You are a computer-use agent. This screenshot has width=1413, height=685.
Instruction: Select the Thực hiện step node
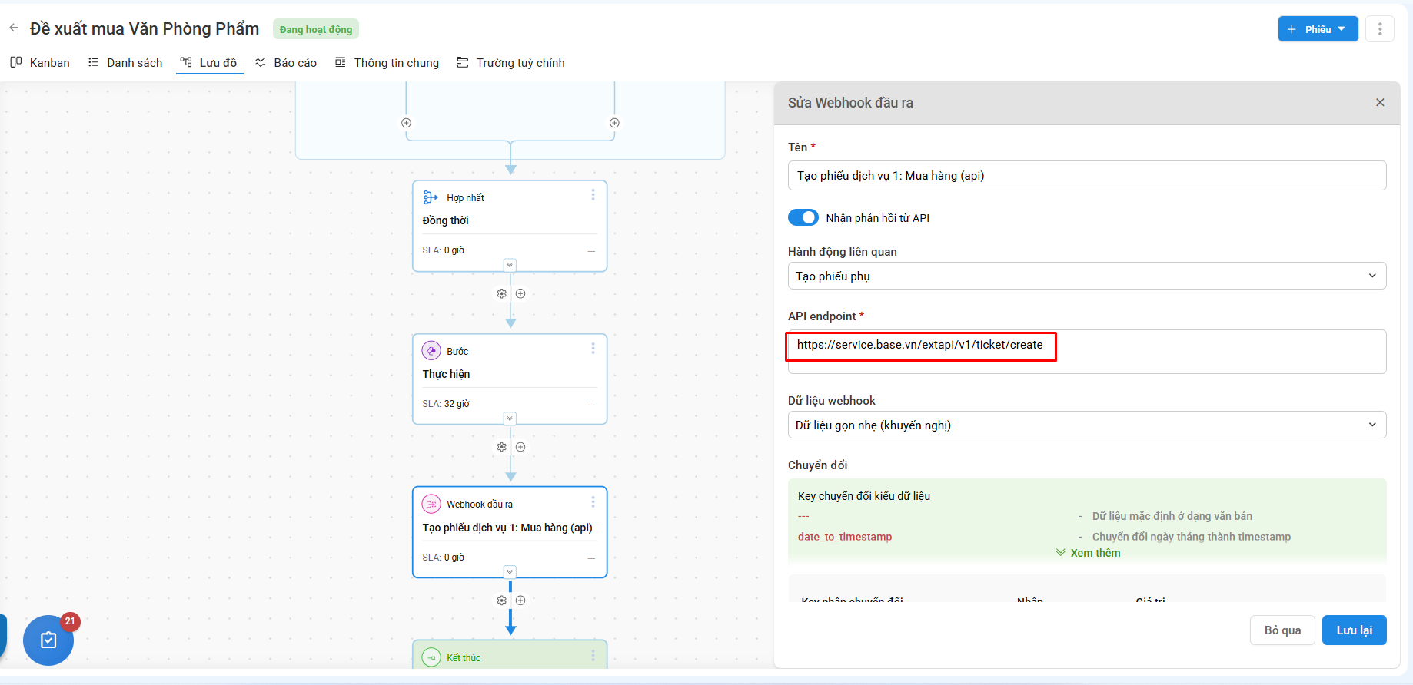(510, 379)
